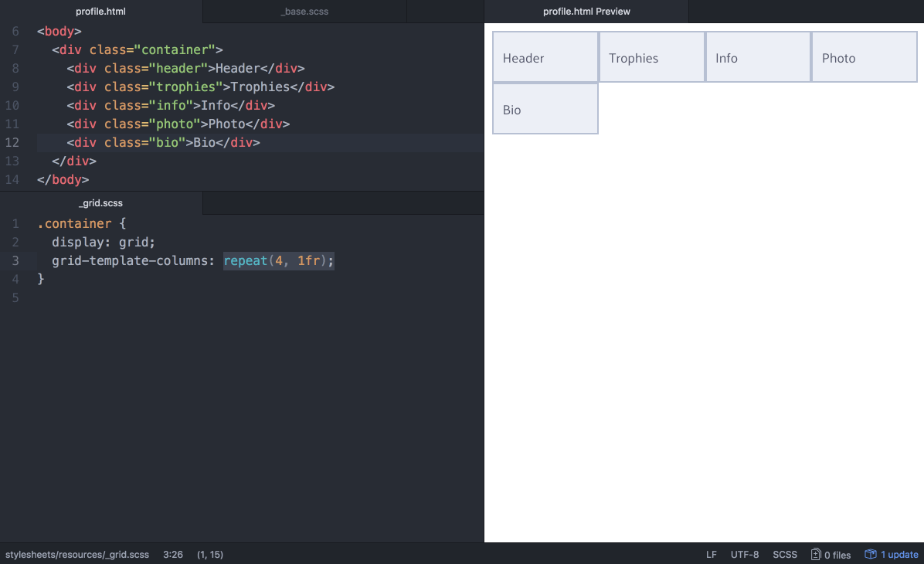
Task: Click the LF line-ending selector
Action: point(711,554)
